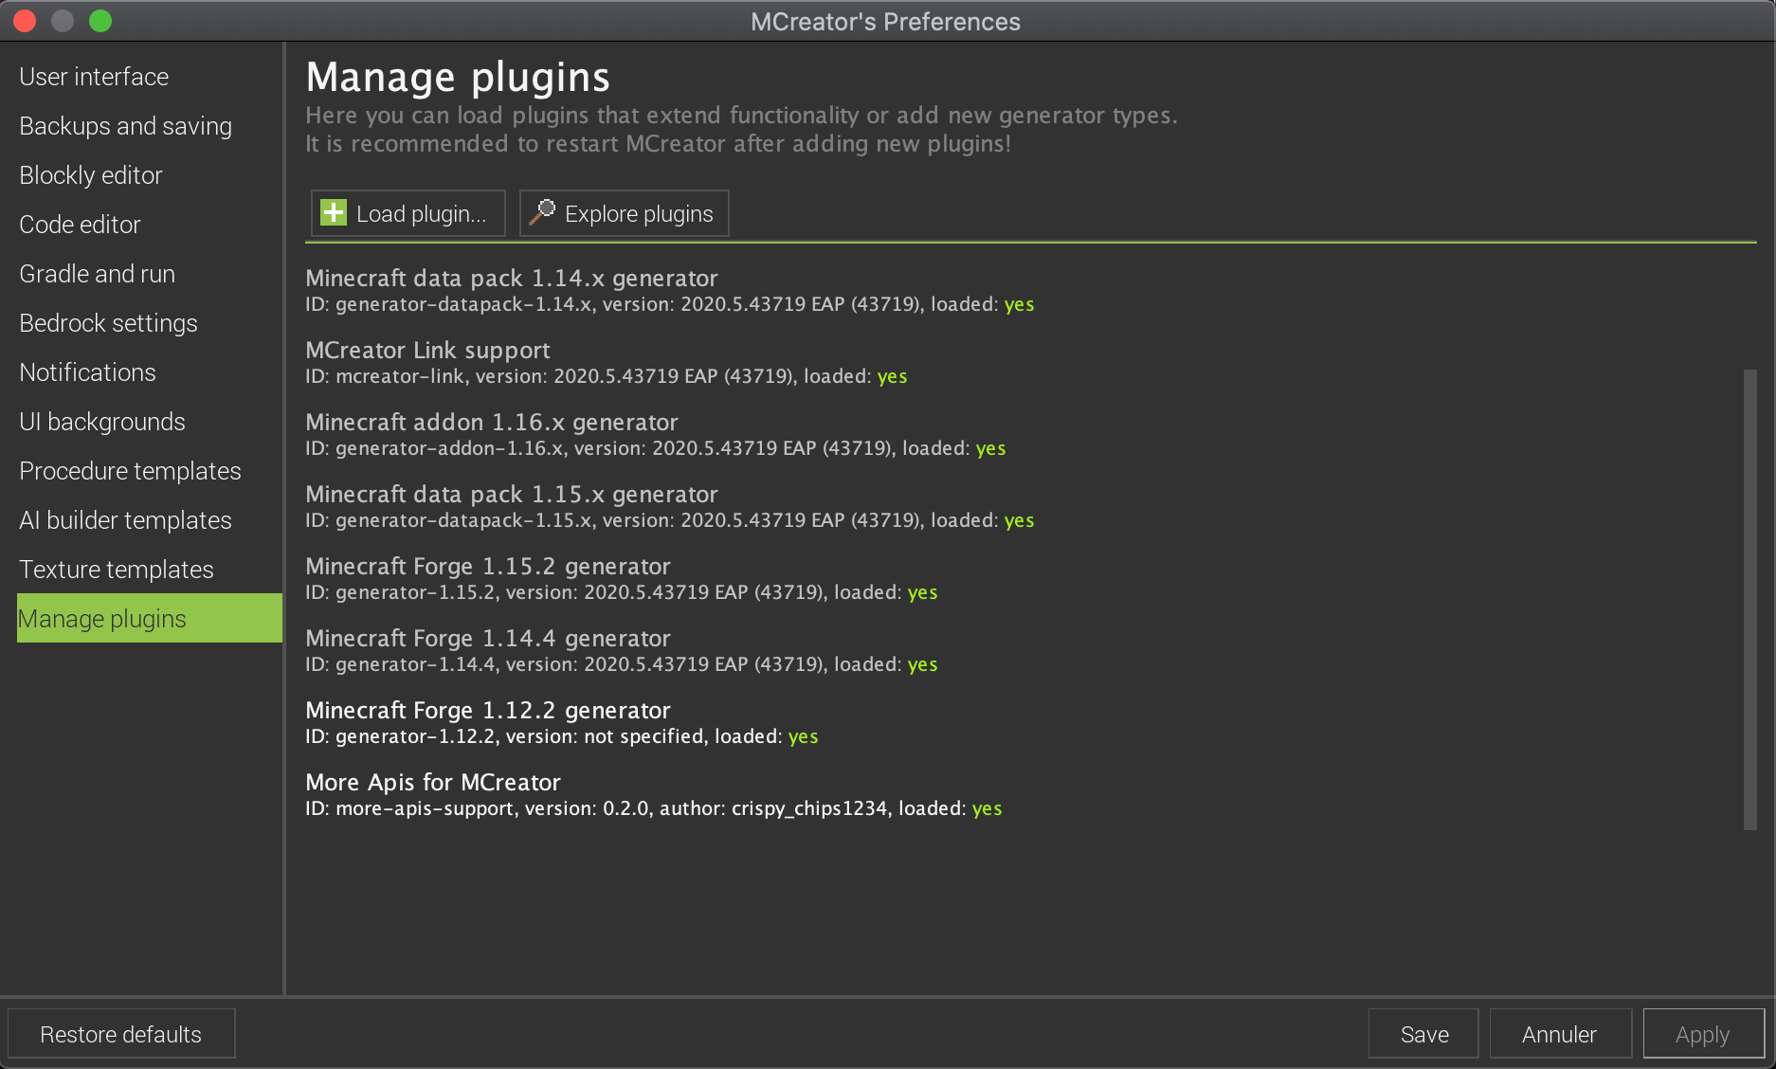Click the Save button
Image resolution: width=1776 pixels, height=1069 pixels.
coord(1423,1033)
